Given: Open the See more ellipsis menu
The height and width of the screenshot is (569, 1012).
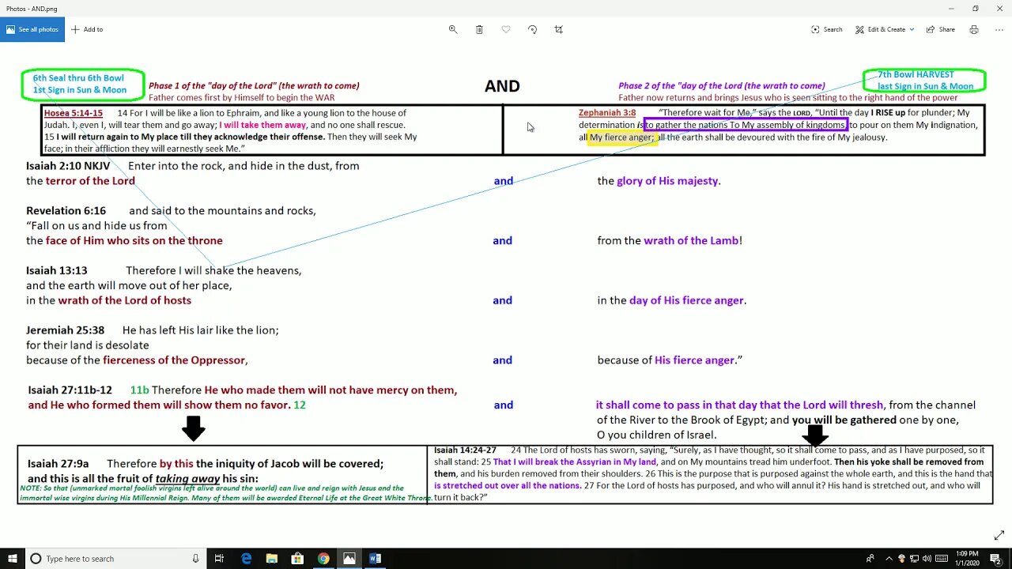Looking at the screenshot, I should (1000, 29).
